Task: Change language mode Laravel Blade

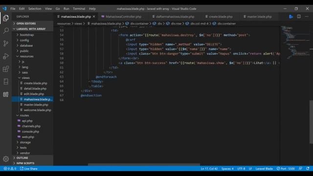Action: point(264,169)
